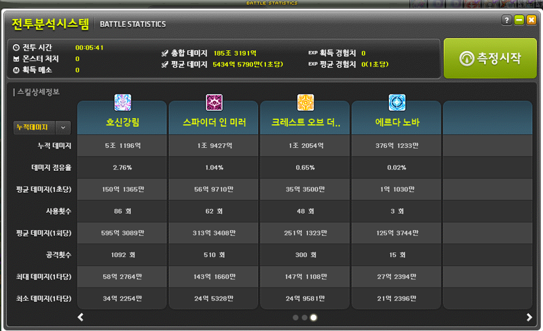Minimize the Battle Statistics window
Screen dimensions: 543x331
[x=519, y=20]
